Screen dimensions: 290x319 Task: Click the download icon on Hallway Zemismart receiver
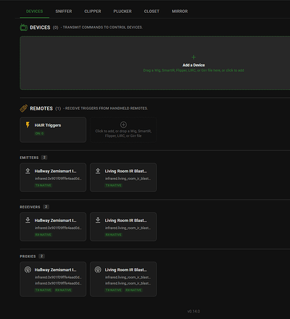coord(27,220)
